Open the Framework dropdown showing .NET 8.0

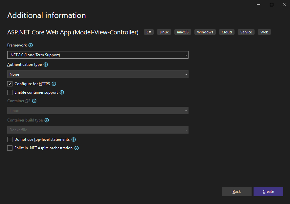tap(98, 55)
